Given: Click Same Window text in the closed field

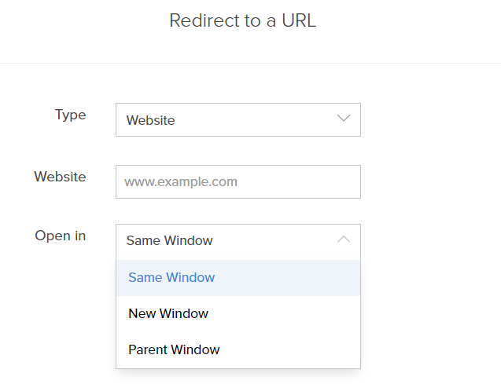Looking at the screenshot, I should point(169,241).
